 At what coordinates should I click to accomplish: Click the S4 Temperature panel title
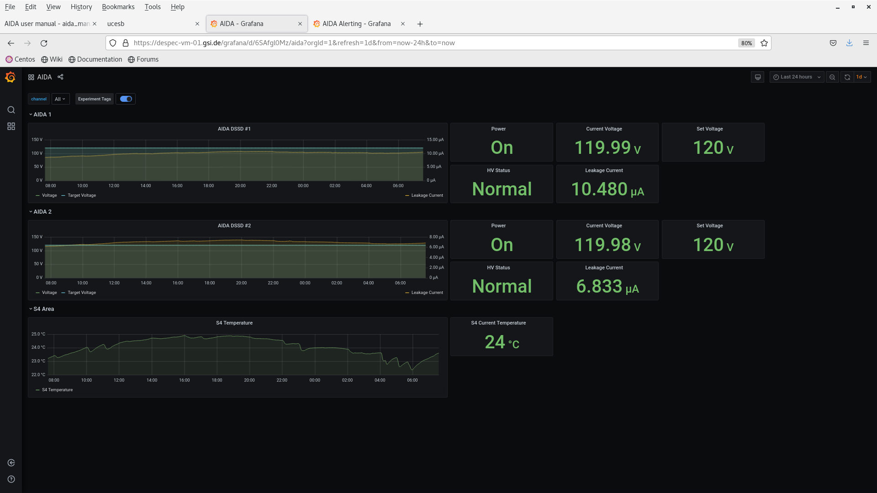(x=234, y=323)
